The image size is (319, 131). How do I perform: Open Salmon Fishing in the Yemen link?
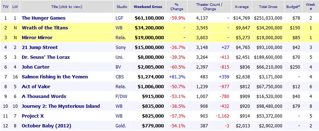pyautogui.click(x=55, y=77)
